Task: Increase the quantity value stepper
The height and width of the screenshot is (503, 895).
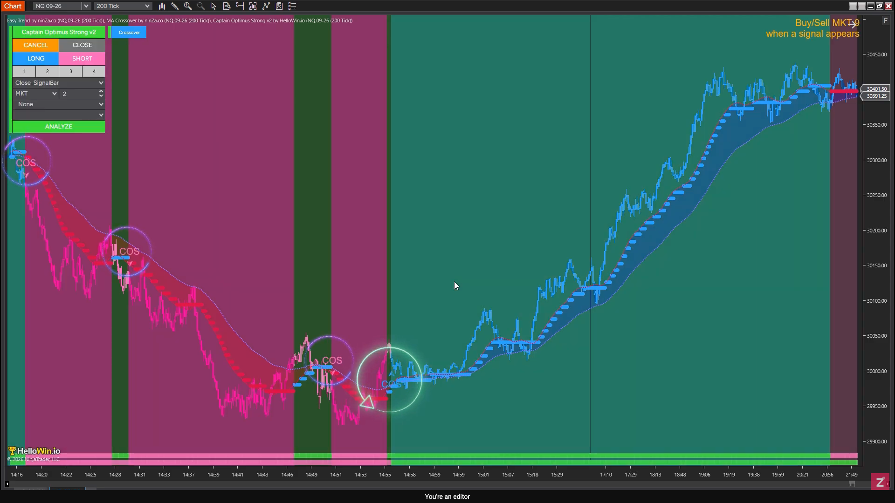Action: [101, 92]
